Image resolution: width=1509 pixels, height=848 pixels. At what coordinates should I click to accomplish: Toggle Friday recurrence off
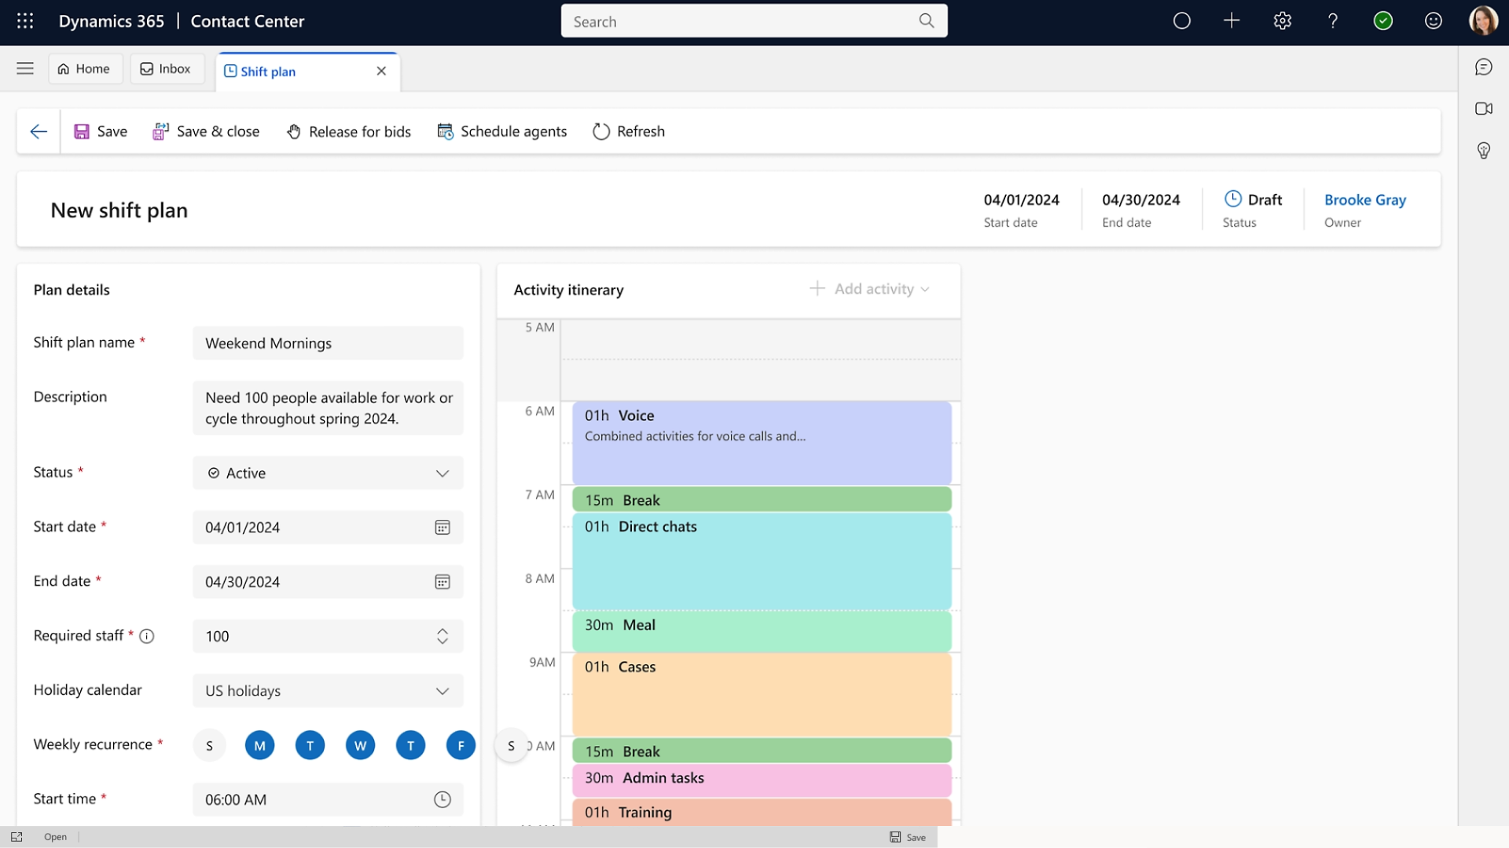[x=461, y=745]
